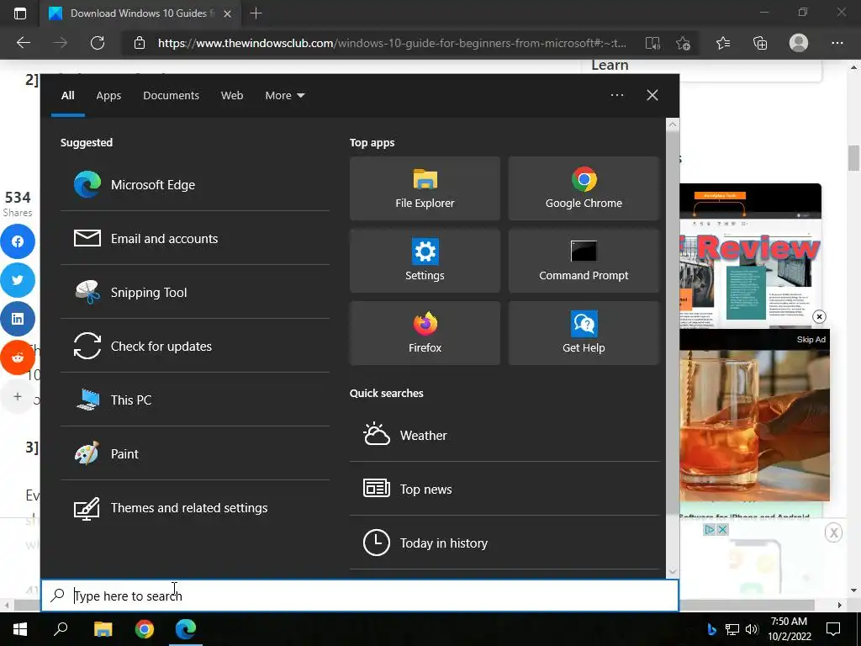Open File Explorer top app tile
Screen dimensions: 861x646
pos(425,188)
